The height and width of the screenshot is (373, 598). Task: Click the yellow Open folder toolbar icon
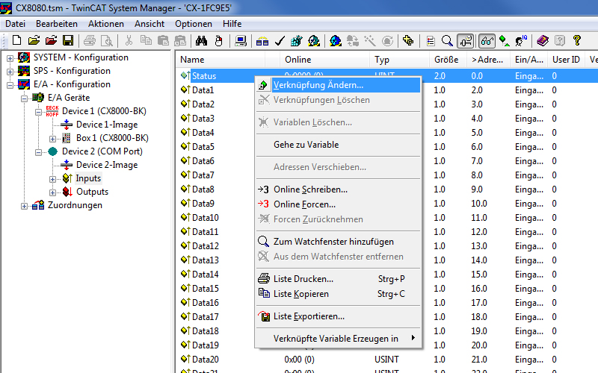pyautogui.click(x=34, y=40)
